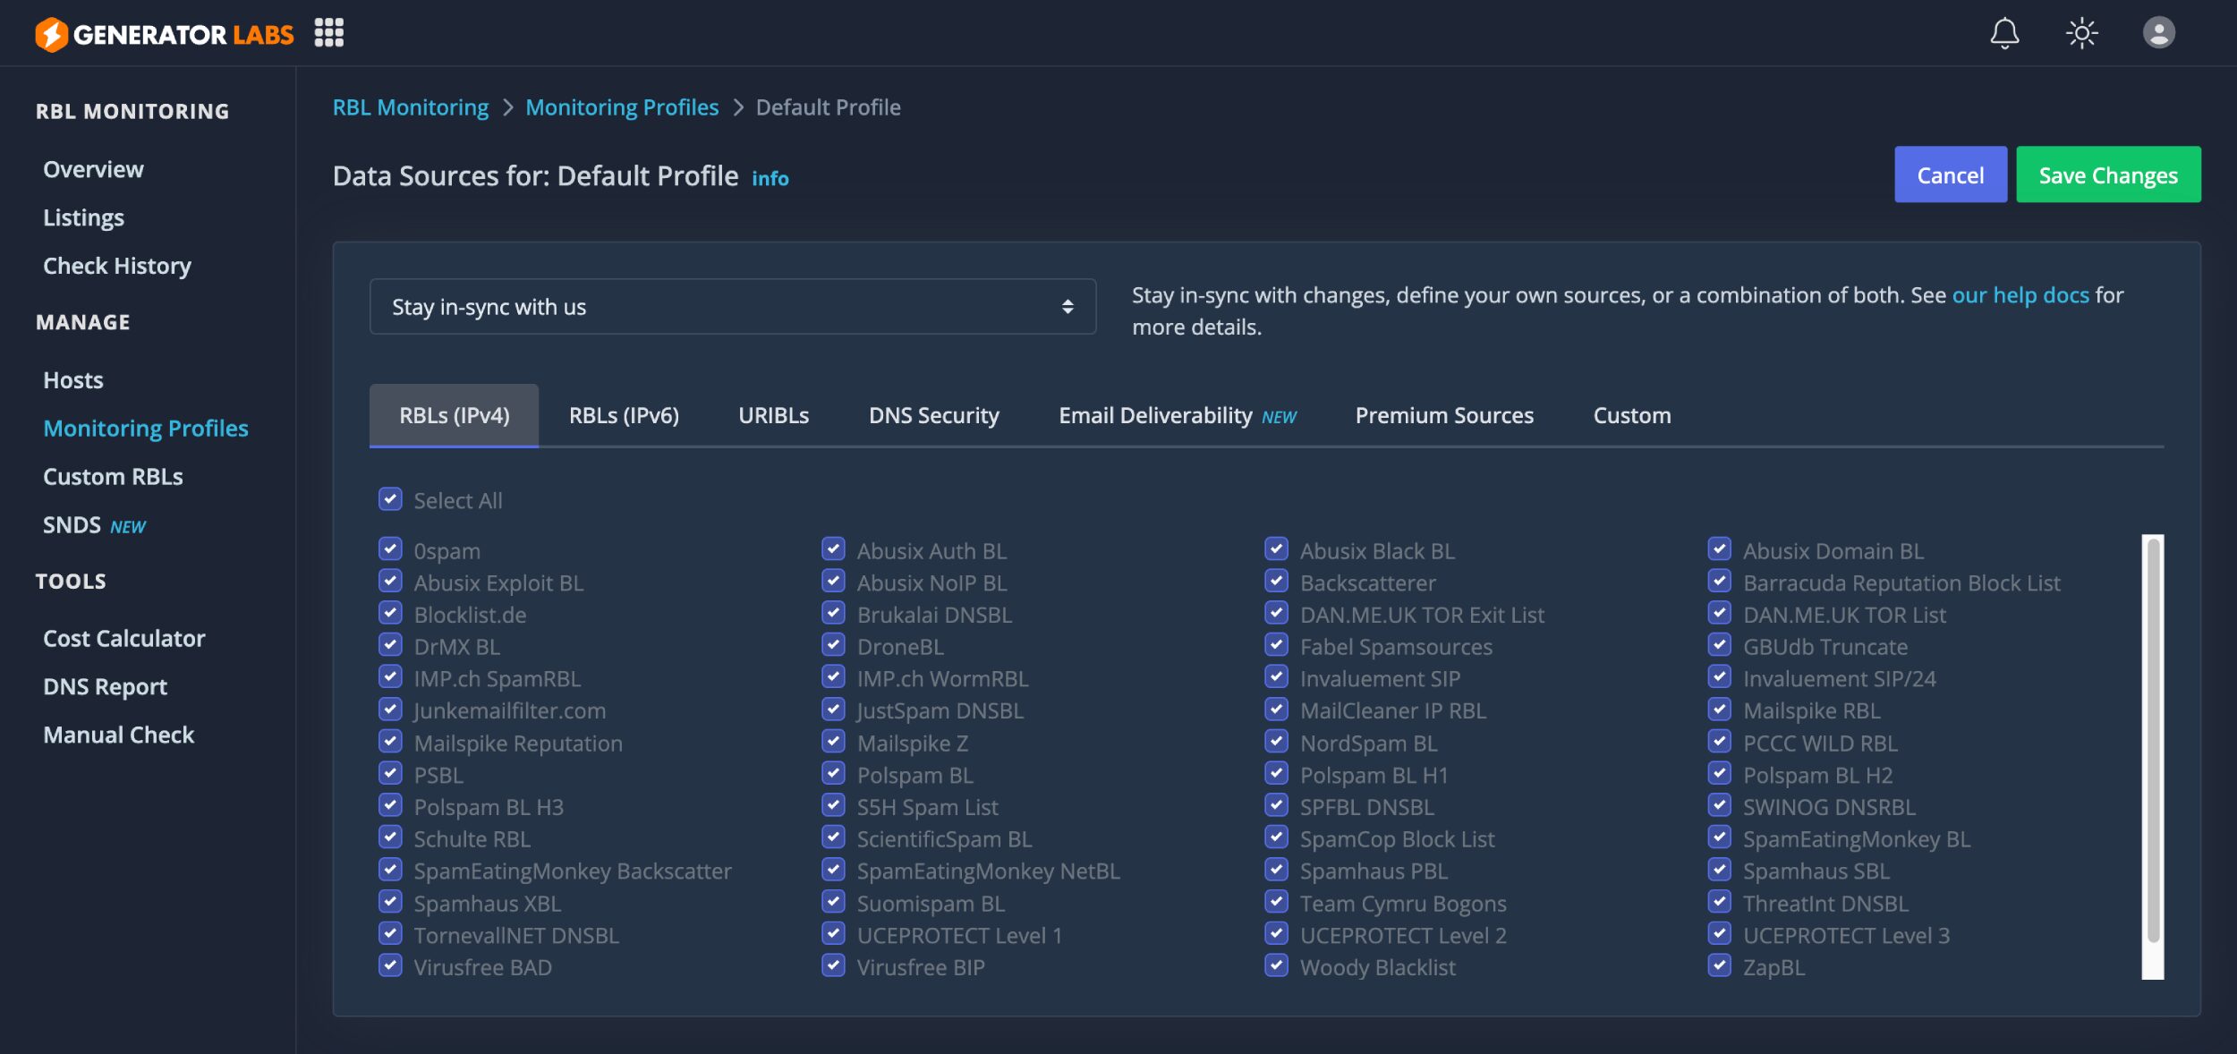Image resolution: width=2237 pixels, height=1054 pixels.
Task: Click the Team Cymru Bogons label
Action: tap(1403, 903)
